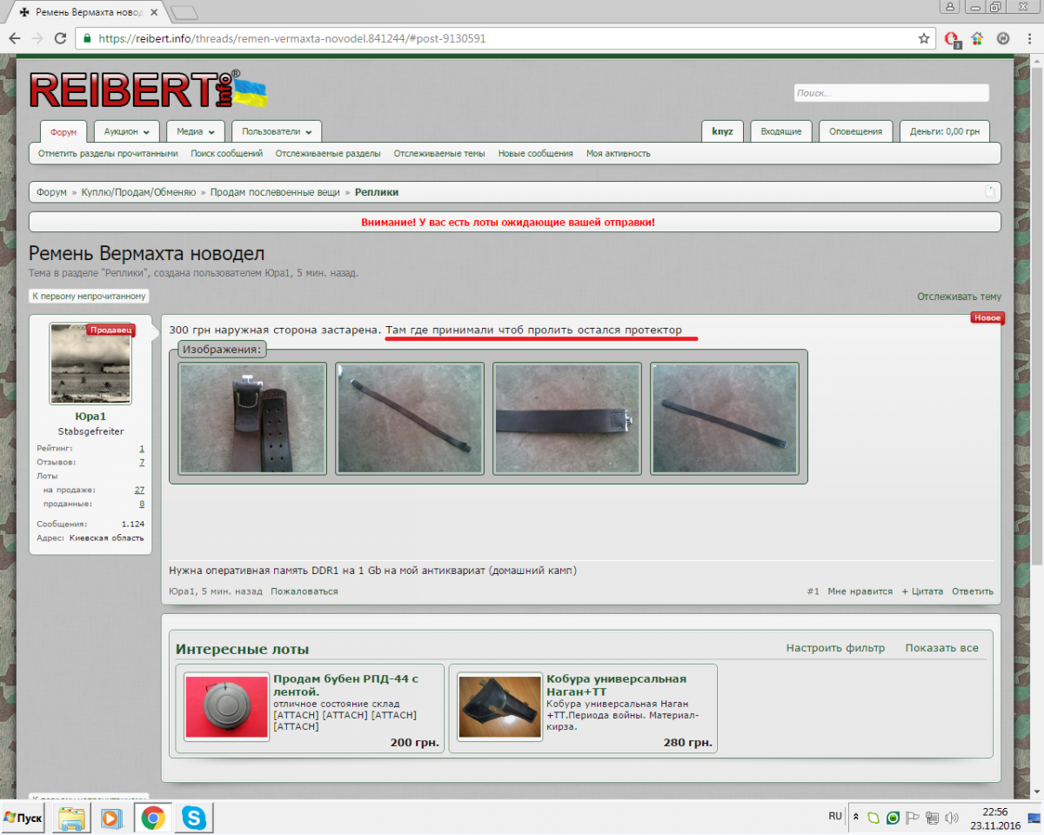Viewport: 1044px width, 835px height.
Task: Toggle RU language indicator in taskbar
Action: pyautogui.click(x=835, y=817)
